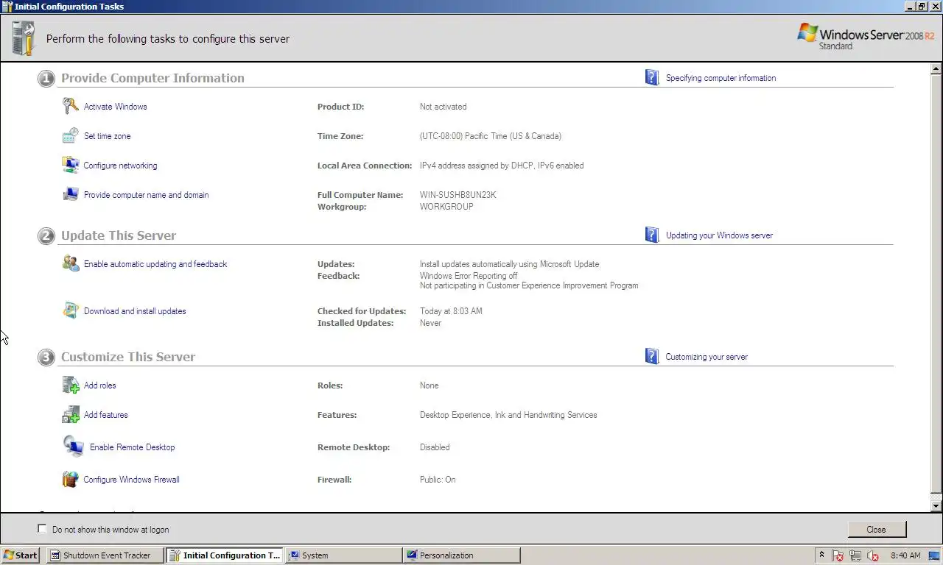Switch to System taskbar item
The width and height of the screenshot is (943, 565).
tap(343, 555)
